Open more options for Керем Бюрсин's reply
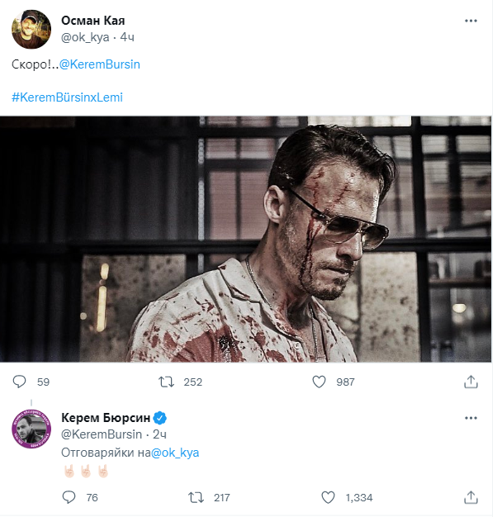This screenshot has width=502, height=517. [x=471, y=416]
